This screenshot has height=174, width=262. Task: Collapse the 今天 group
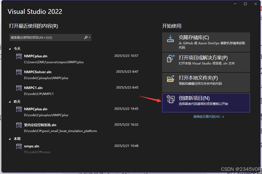[x=10, y=49]
